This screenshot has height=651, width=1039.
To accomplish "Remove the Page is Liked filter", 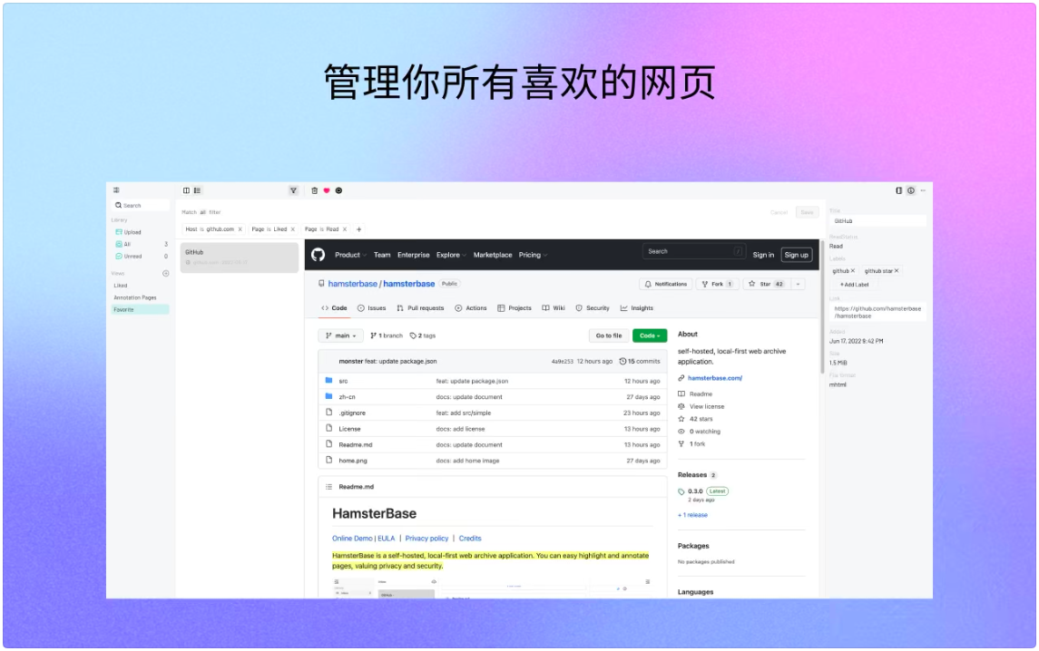I will 292,229.
